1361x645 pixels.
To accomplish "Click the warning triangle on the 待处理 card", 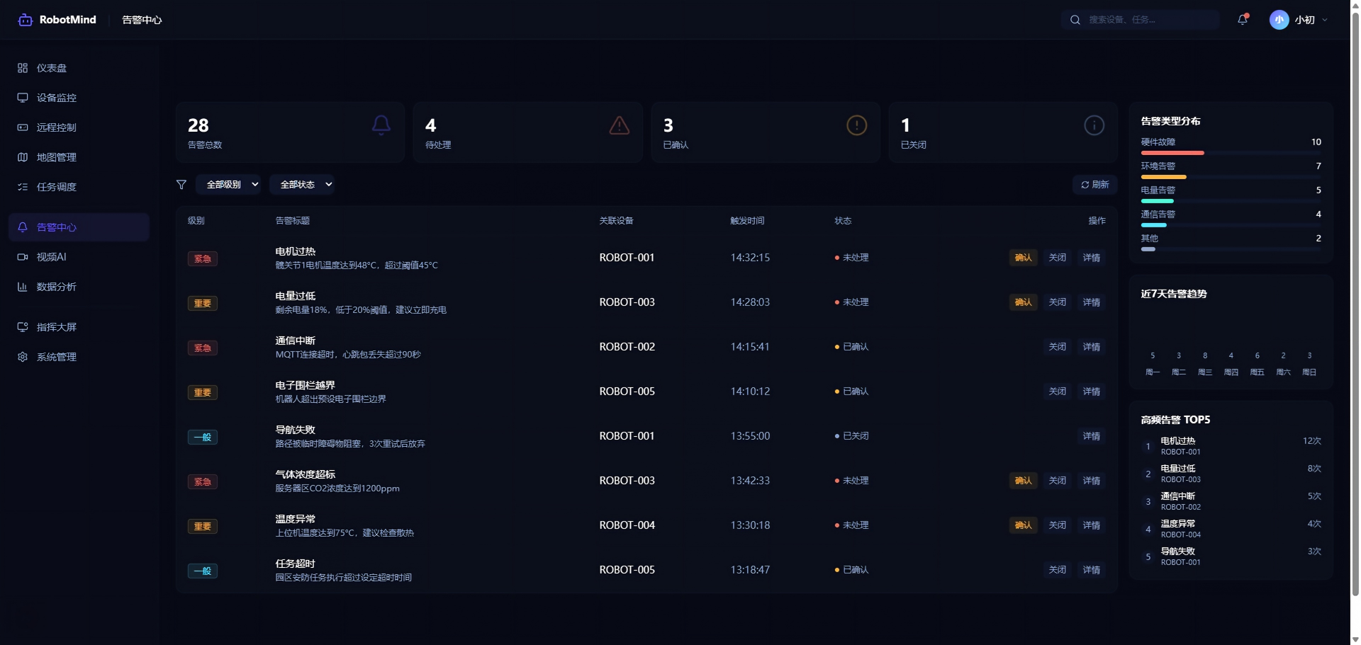I will point(619,125).
